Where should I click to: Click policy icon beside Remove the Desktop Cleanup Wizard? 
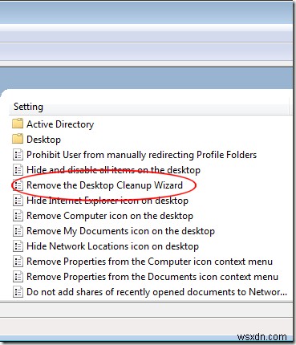[18, 185]
